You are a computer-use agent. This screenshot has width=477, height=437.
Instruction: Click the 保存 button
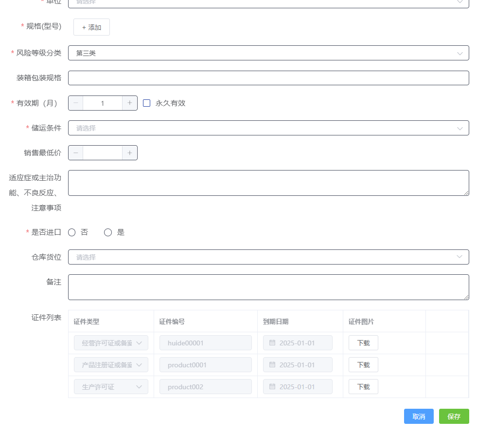454,416
